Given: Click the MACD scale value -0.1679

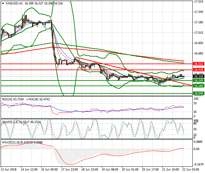Looking at the screenshot, I should pyautogui.click(x=198, y=165).
